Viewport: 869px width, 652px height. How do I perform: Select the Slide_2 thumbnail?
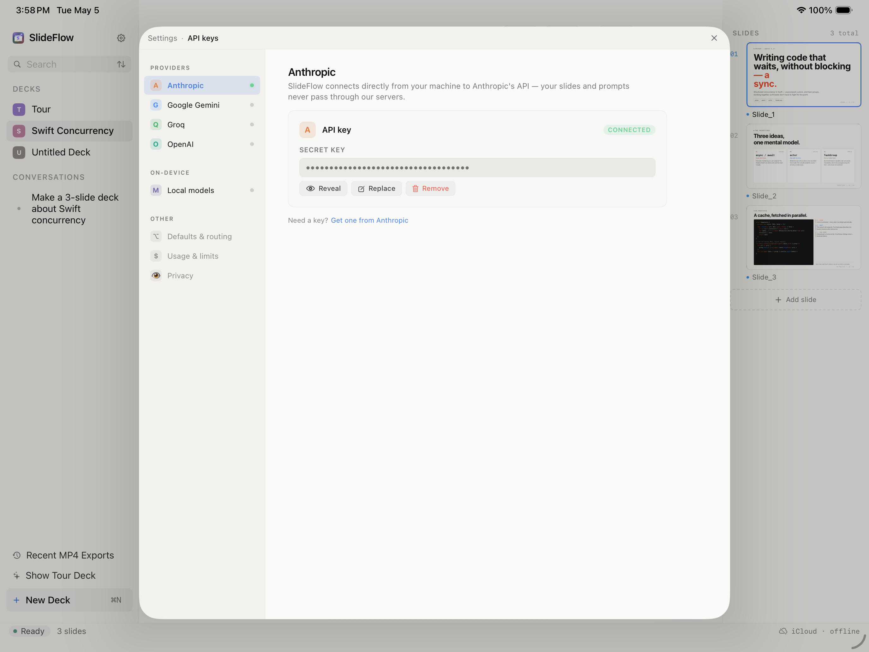tap(803, 156)
